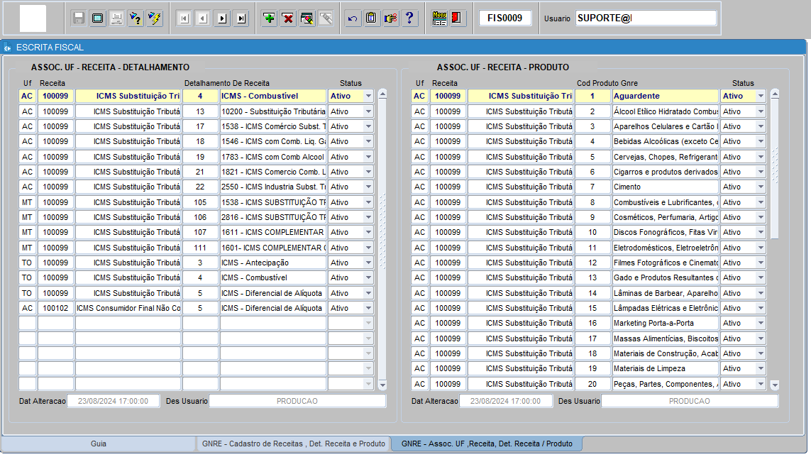Click the undo arrow toolbar icon
This screenshot has height=457, width=811.
pyautogui.click(x=352, y=18)
